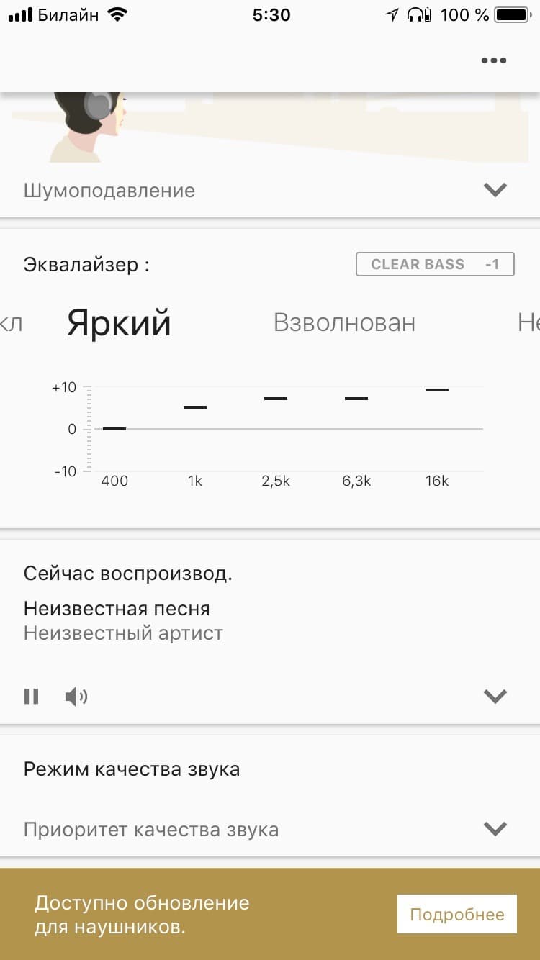Open the three-dot more options menu

pyautogui.click(x=494, y=60)
